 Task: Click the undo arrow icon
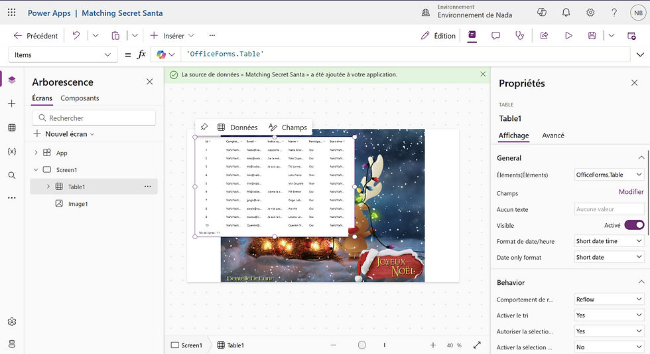76,36
